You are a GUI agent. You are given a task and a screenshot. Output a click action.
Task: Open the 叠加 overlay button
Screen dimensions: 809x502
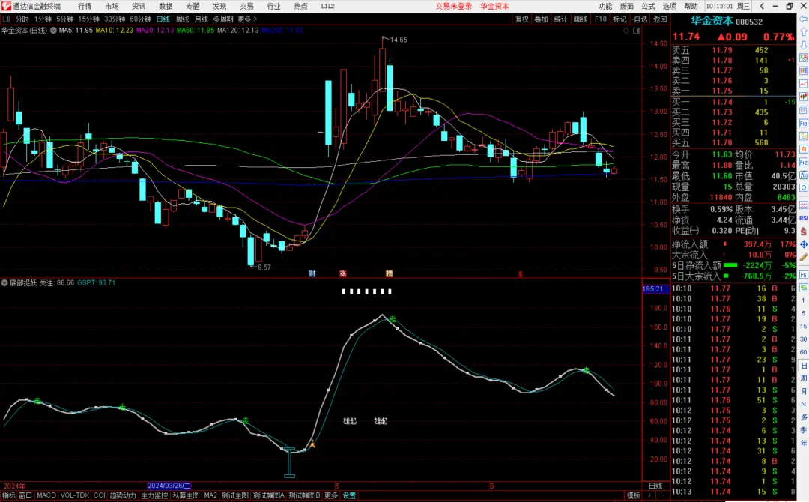tap(542, 19)
